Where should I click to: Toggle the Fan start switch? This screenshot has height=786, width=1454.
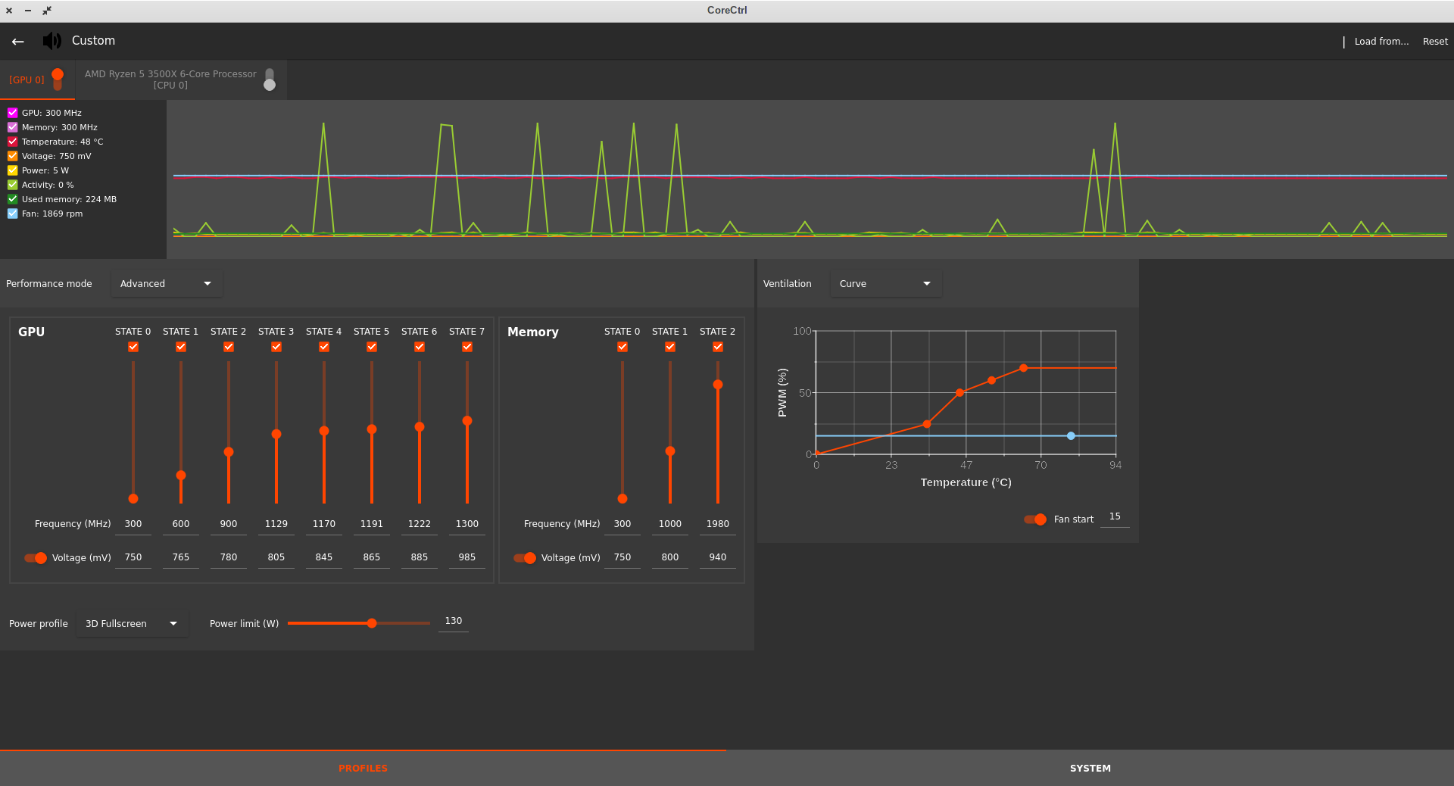[1035, 519]
